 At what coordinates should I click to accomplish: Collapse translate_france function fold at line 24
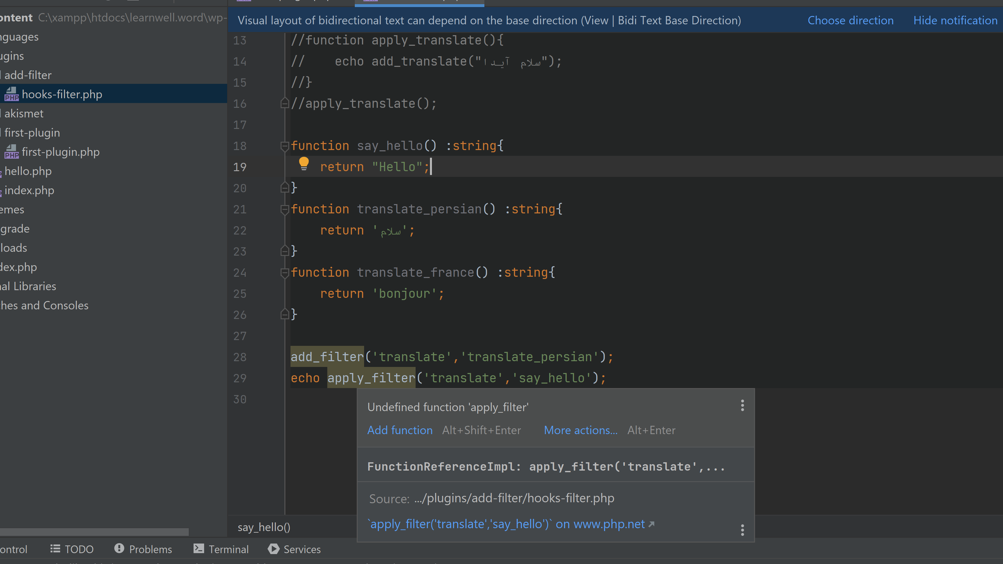pyautogui.click(x=285, y=273)
